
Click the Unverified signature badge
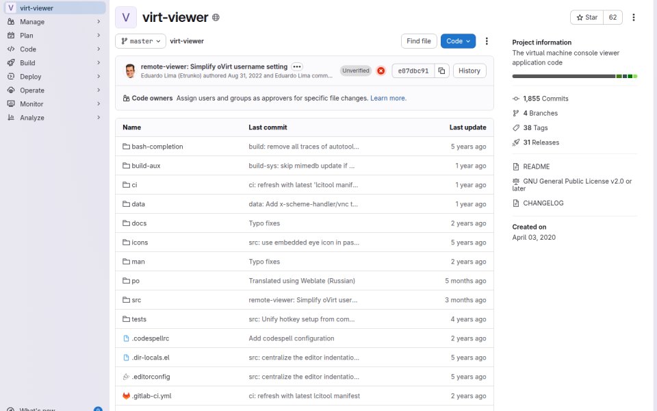coord(356,71)
